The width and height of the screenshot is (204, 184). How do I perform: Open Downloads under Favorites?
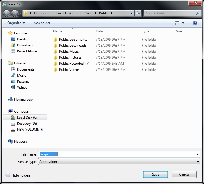(25, 45)
